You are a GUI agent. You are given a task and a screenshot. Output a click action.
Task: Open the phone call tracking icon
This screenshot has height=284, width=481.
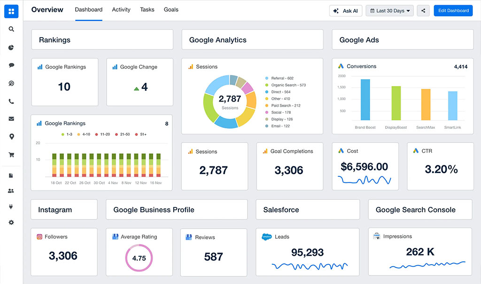(11, 101)
